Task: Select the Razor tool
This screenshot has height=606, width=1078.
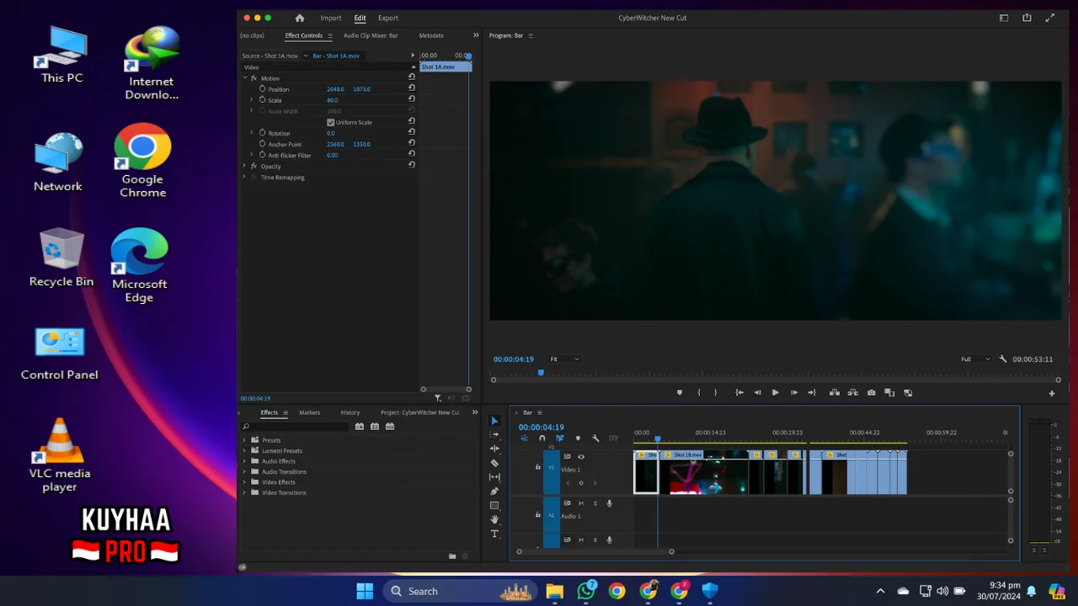Action: coord(494,463)
